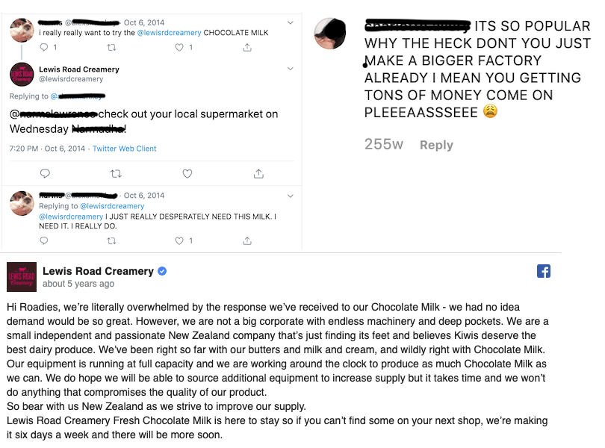Like the first tweet about chocolate milk

point(179,47)
